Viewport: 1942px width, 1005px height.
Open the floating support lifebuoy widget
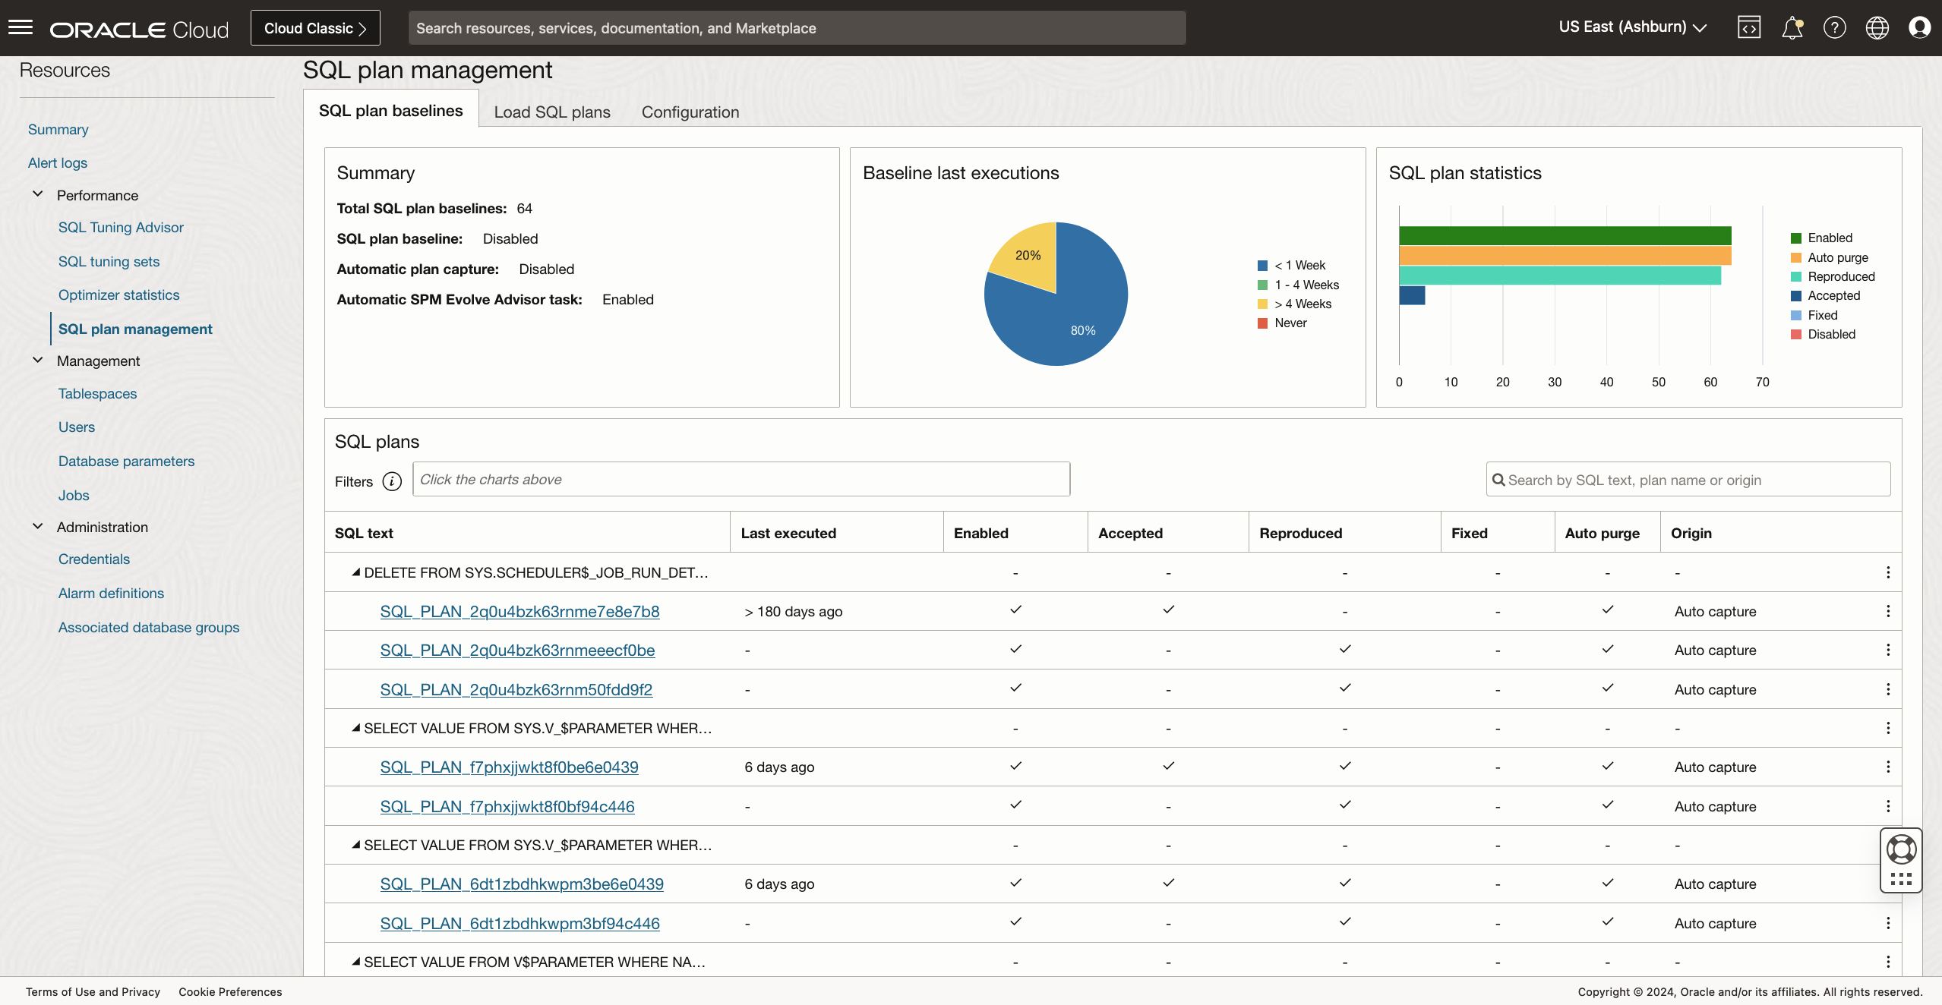[1901, 849]
